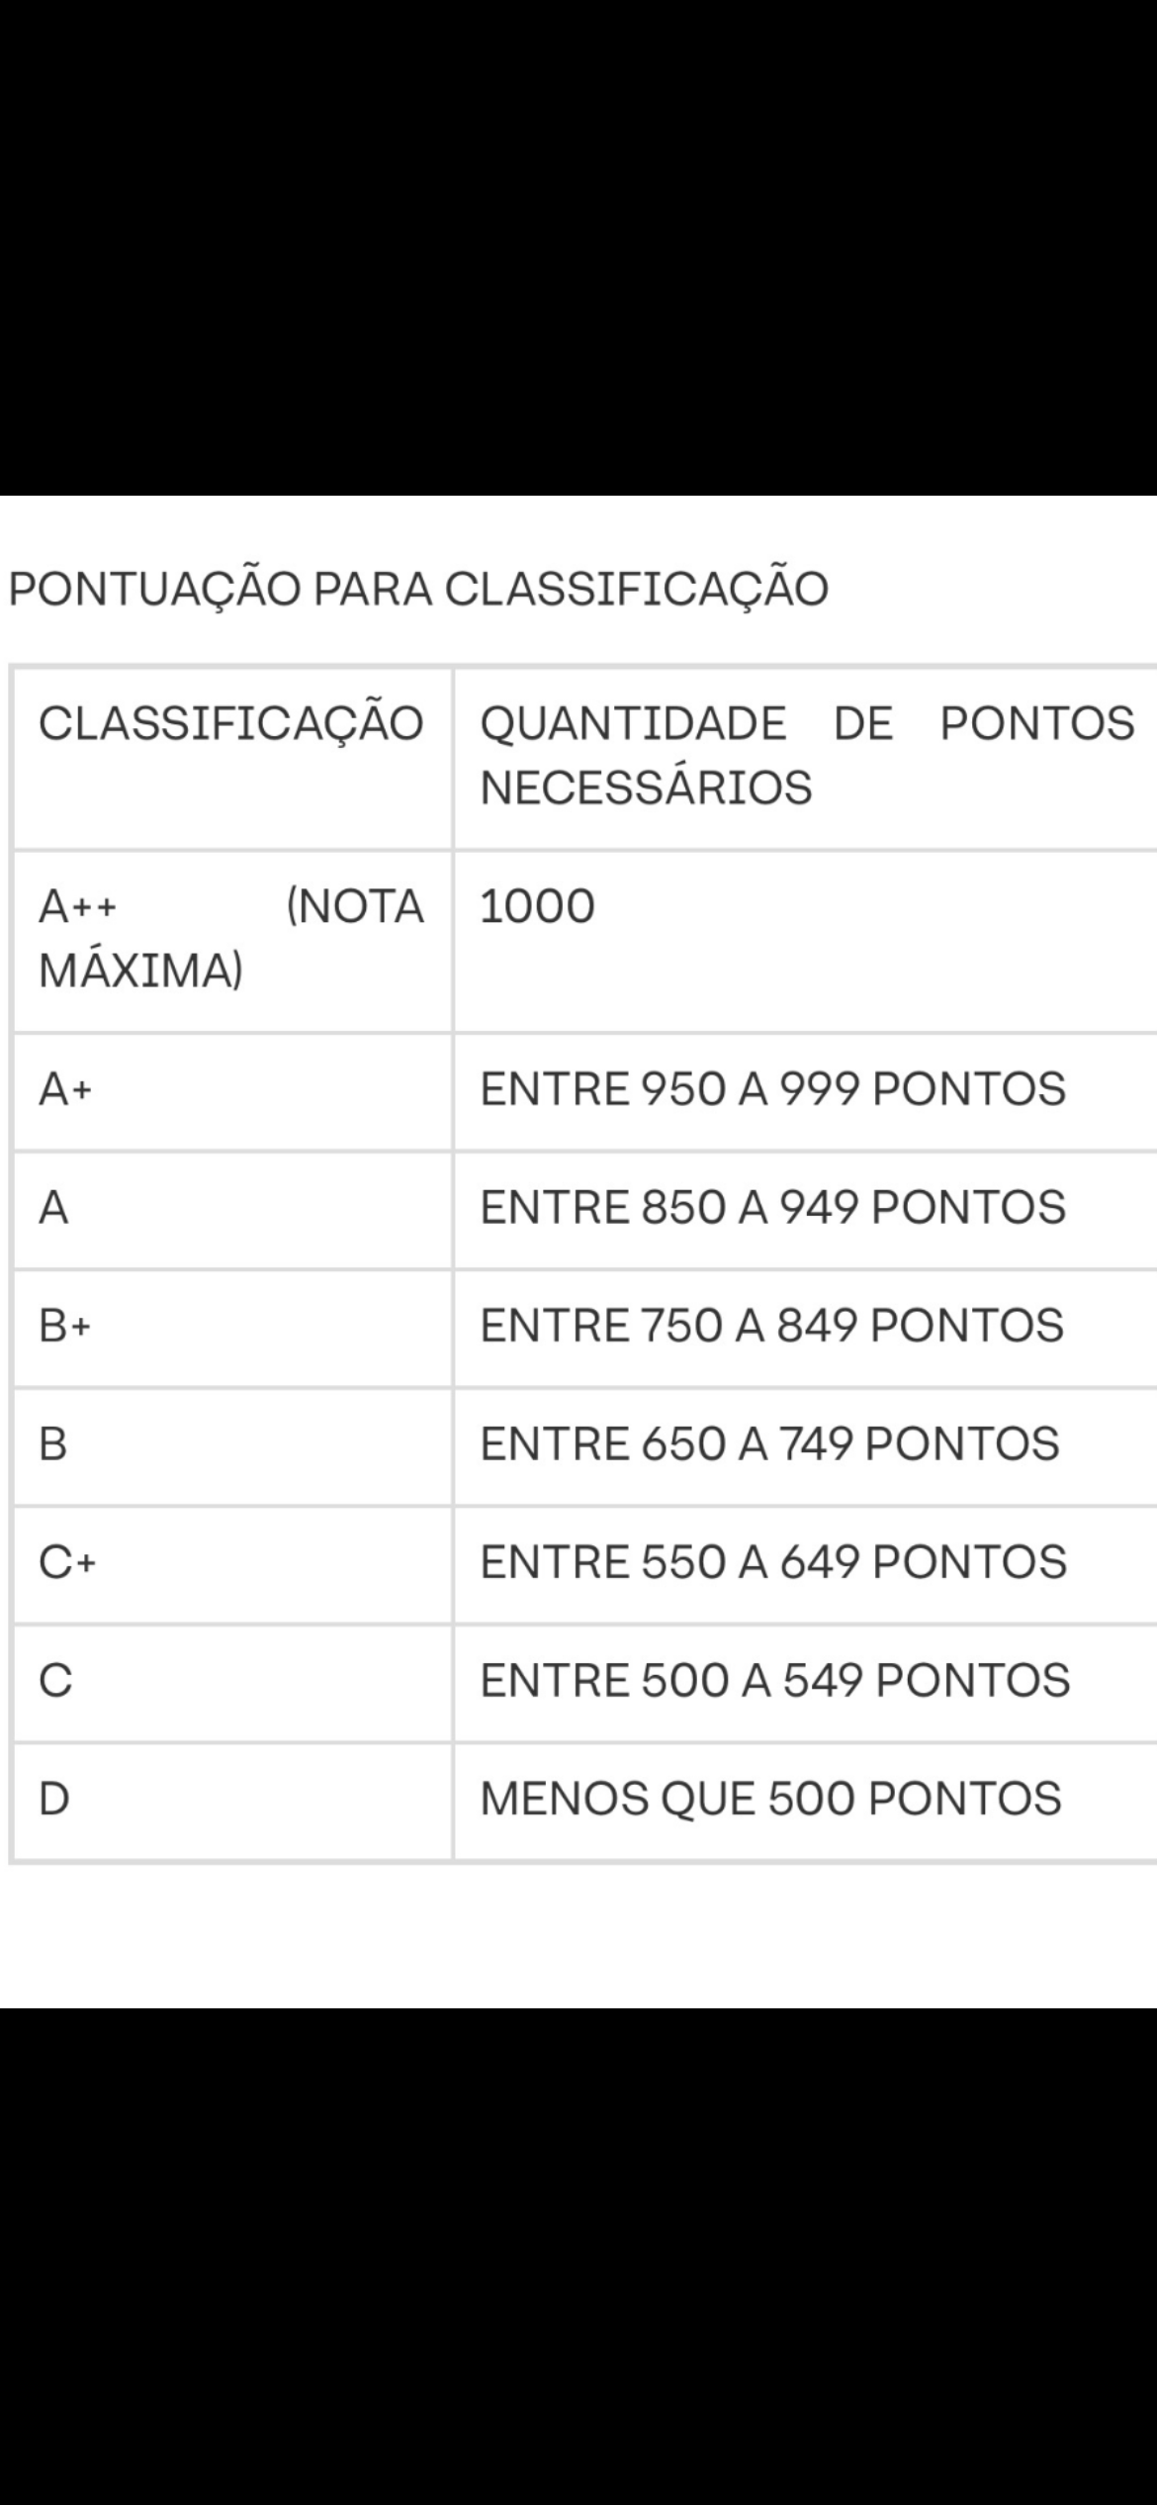Click the 'PONTUAÇÃO PARA CLASSIFICAÇÃO' heading
The image size is (1157, 2505).
pos(418,590)
